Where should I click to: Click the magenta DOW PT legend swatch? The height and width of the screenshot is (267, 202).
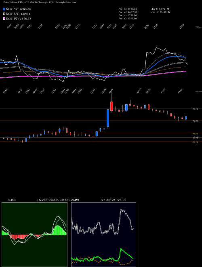coord(4,19)
